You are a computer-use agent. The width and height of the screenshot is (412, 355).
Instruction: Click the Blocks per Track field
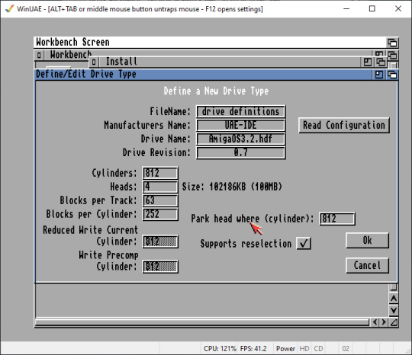pyautogui.click(x=160, y=200)
